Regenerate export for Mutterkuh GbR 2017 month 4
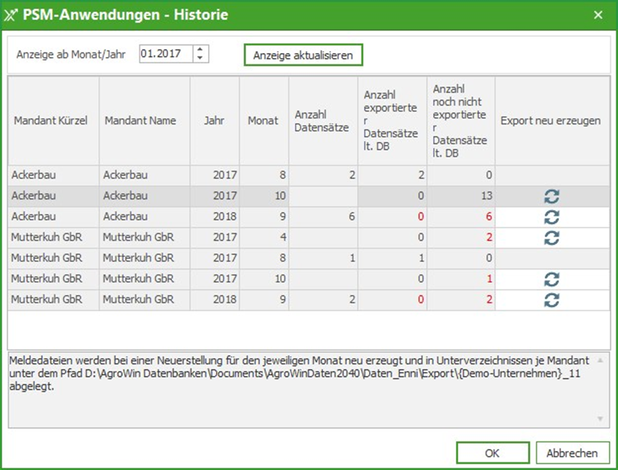This screenshot has height=470, width=618. click(551, 238)
